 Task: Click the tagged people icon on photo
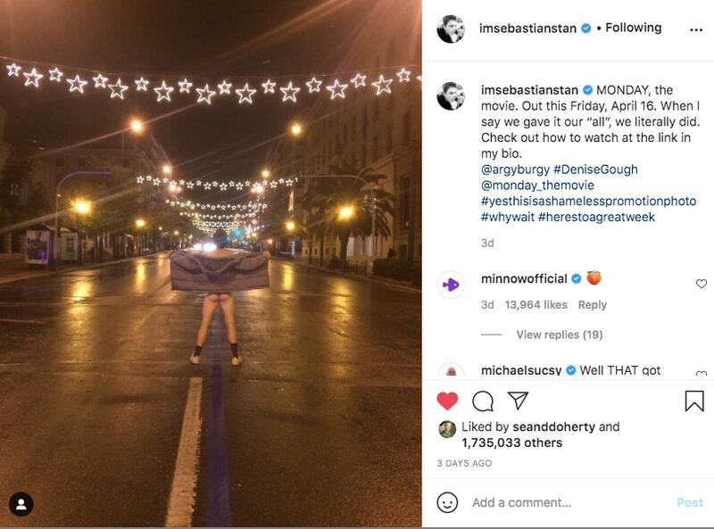tap(21, 504)
